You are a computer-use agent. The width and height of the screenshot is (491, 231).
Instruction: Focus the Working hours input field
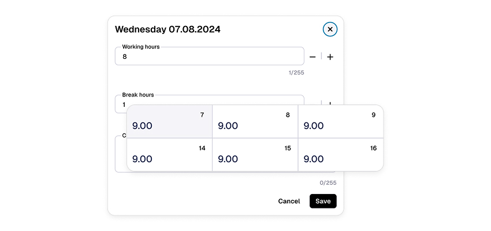pyautogui.click(x=209, y=57)
